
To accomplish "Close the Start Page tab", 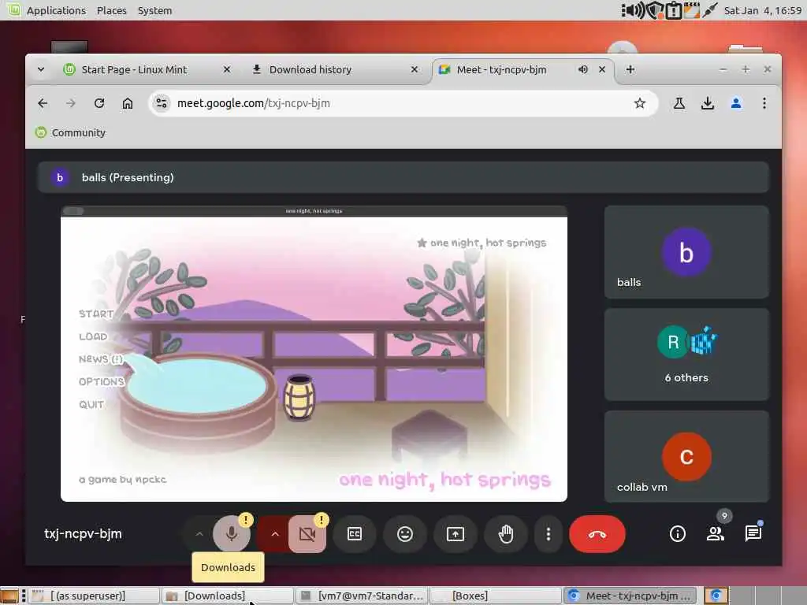I will pos(226,69).
